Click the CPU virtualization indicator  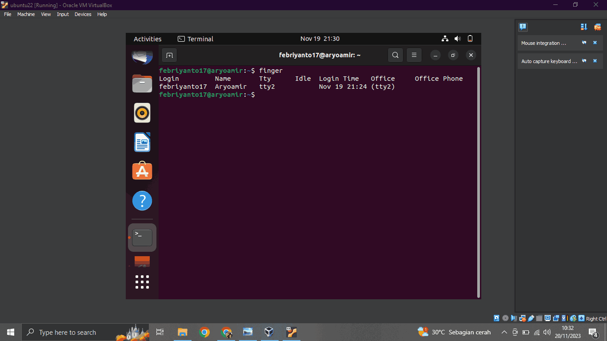564,318
